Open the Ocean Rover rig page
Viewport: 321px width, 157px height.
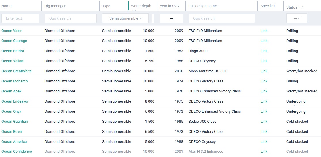click(x=12, y=131)
